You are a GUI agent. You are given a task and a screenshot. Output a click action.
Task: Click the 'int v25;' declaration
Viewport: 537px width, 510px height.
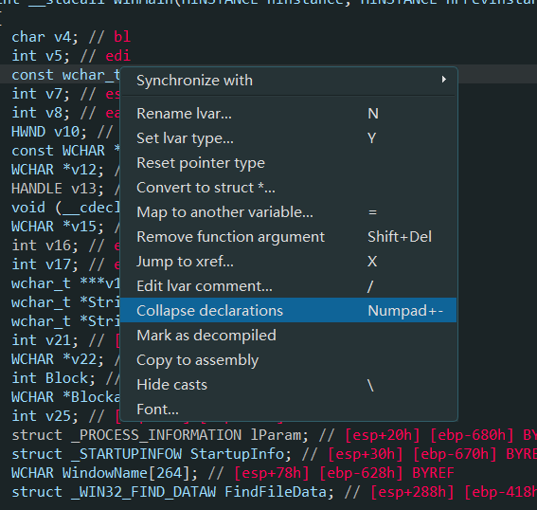pyautogui.click(x=45, y=416)
